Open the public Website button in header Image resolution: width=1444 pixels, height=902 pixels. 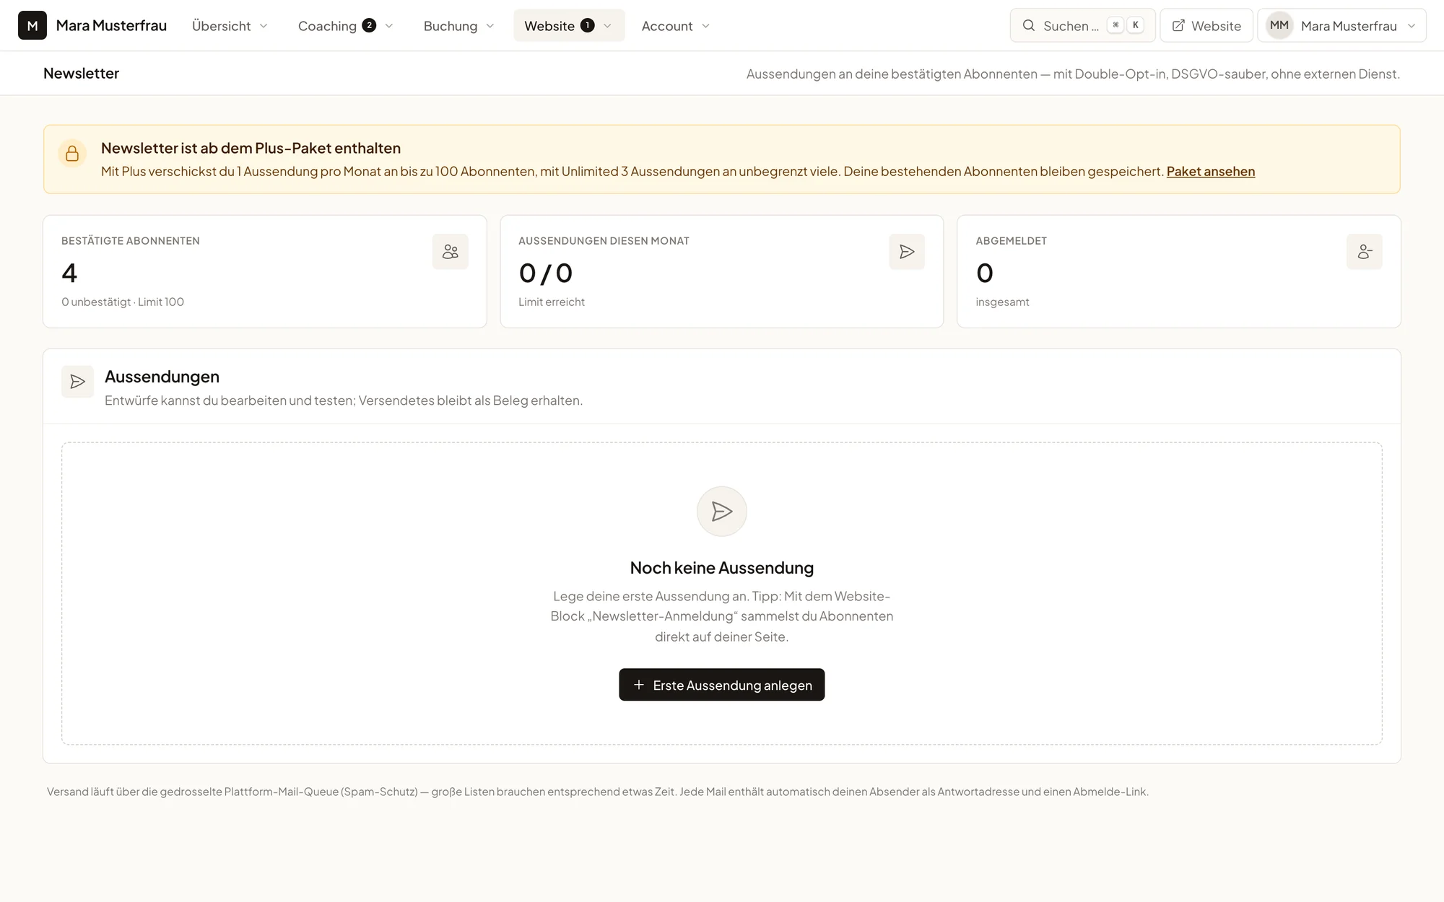pyautogui.click(x=1206, y=25)
